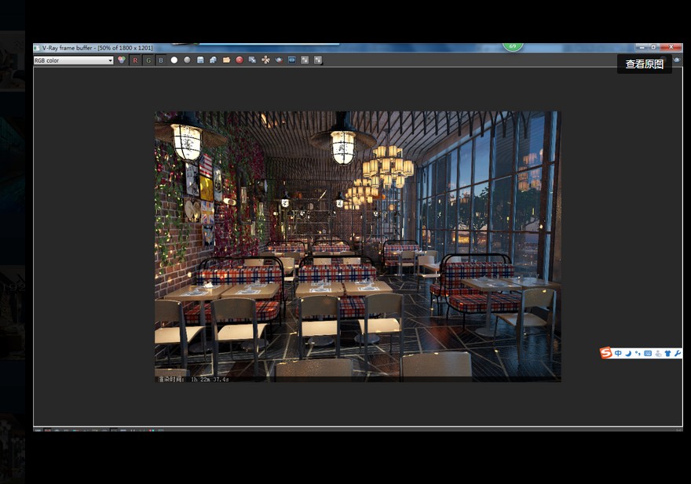
Task: Toggle the green channel G button
Action: coord(148,60)
